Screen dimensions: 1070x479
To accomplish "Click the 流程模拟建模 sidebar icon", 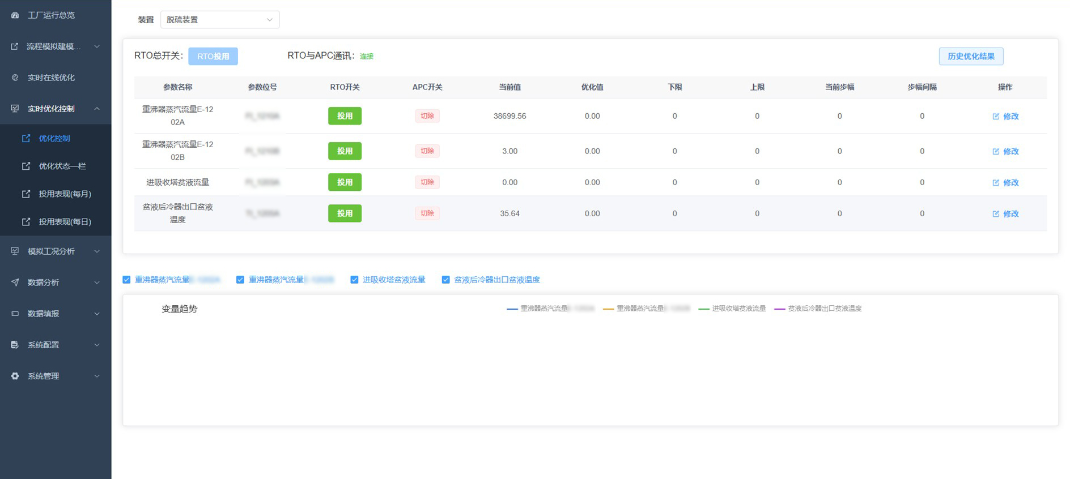I will (x=15, y=46).
